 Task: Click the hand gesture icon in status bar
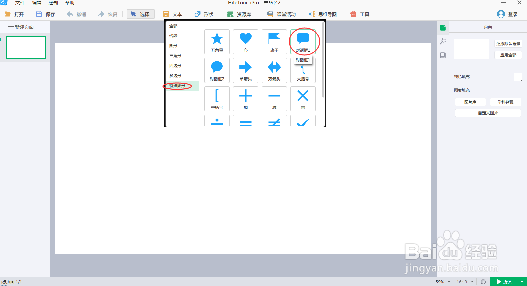pos(483,282)
